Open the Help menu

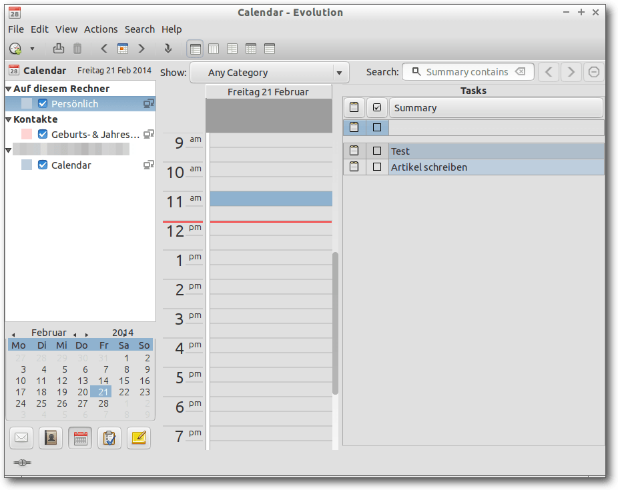pos(172,29)
